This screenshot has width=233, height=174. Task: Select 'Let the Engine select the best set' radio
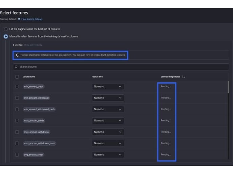(x=6, y=29)
